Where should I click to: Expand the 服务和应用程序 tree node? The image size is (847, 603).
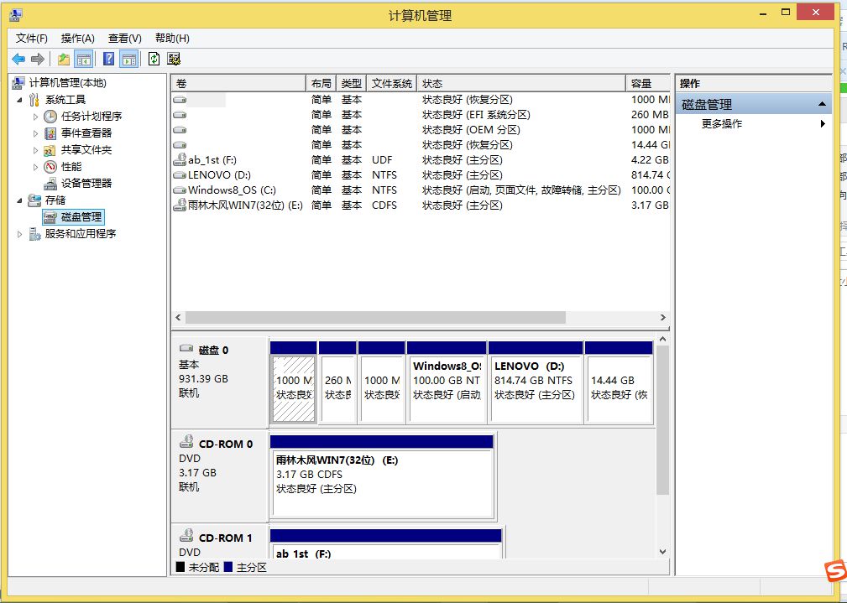20,234
